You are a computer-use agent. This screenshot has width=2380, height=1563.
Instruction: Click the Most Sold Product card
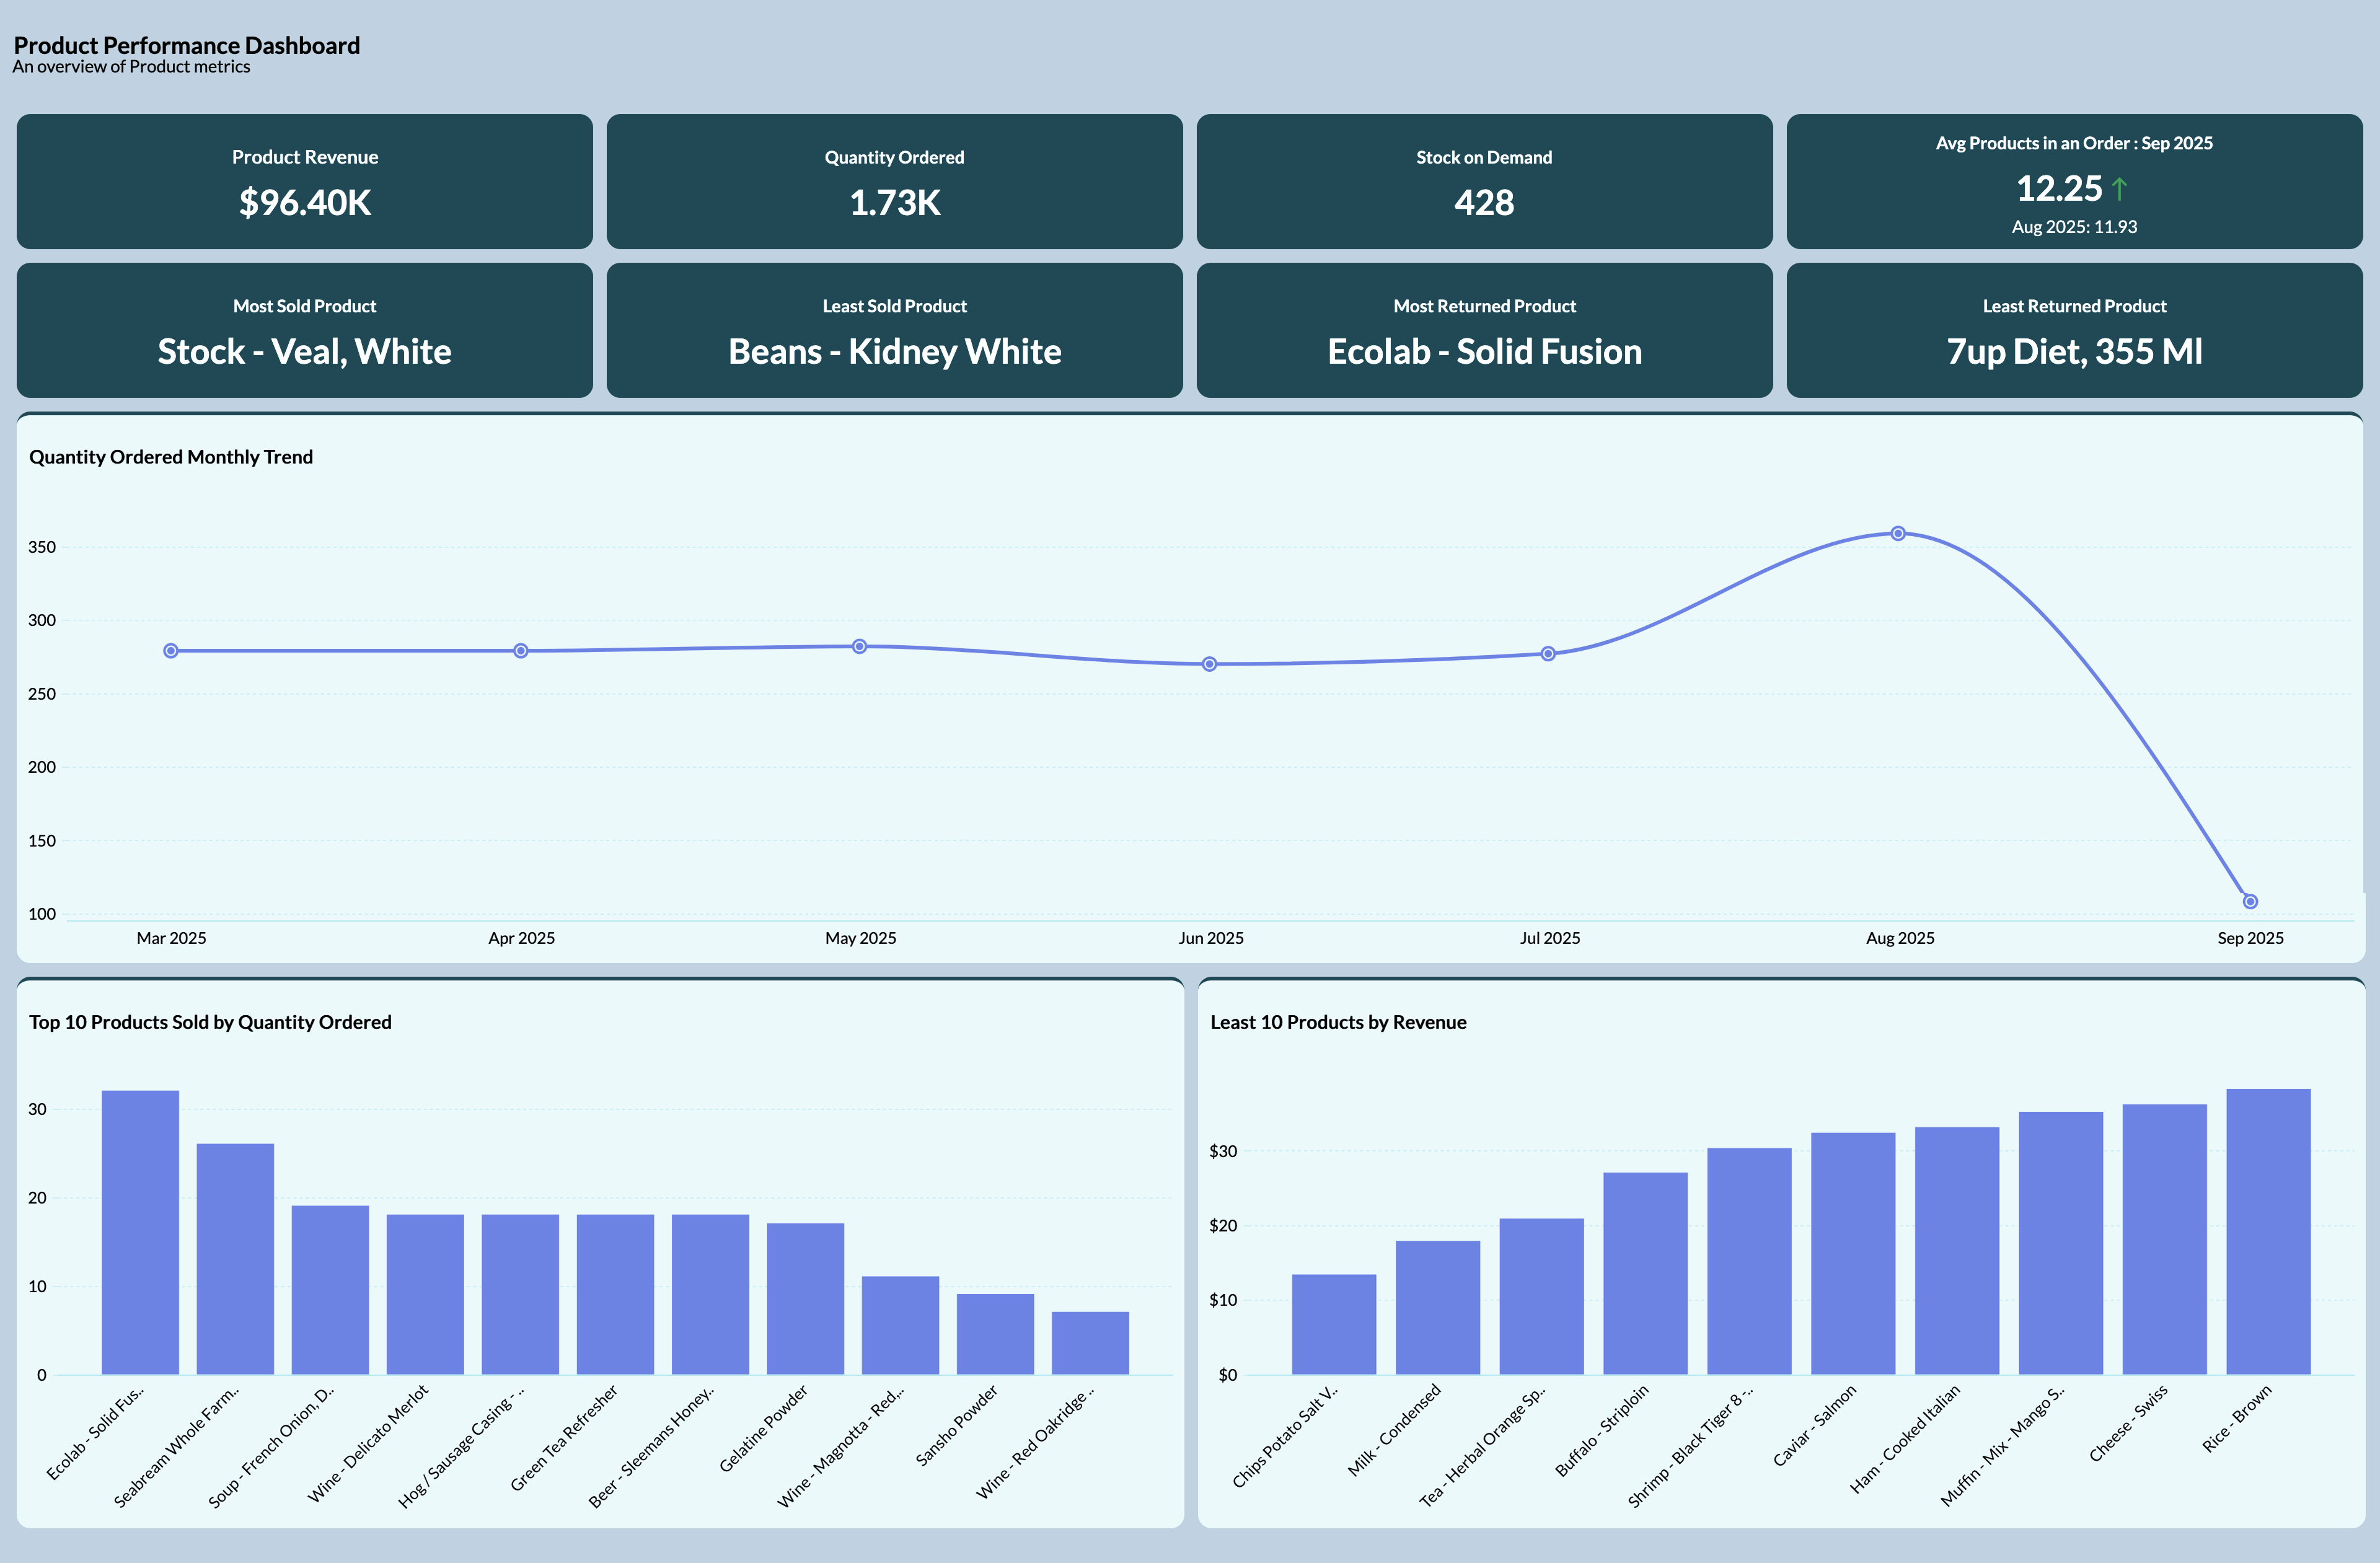pyautogui.click(x=304, y=330)
